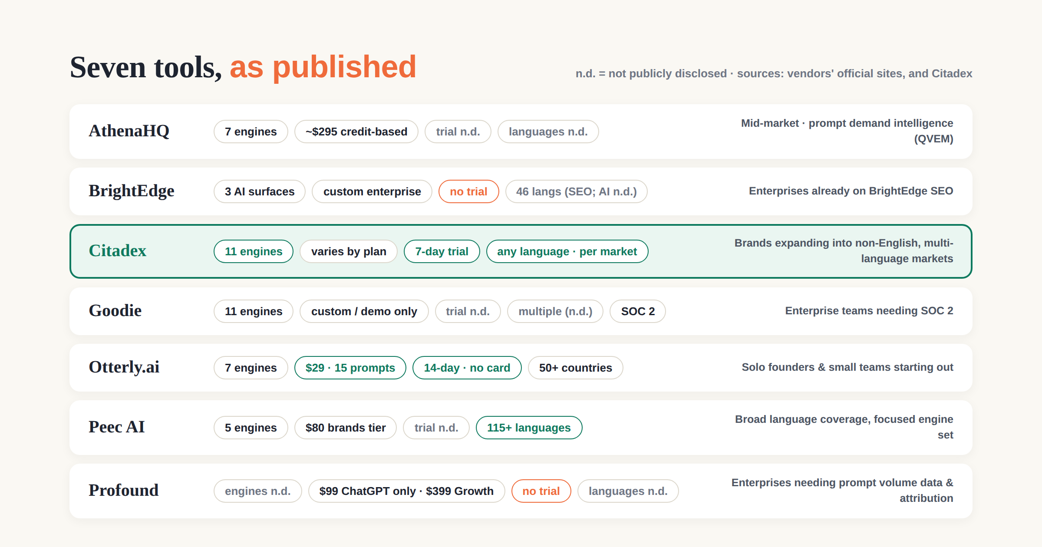1042x547 pixels.
Task: Select the "46 langs (SEO; AI n.d.)" pill
Action: [577, 191]
